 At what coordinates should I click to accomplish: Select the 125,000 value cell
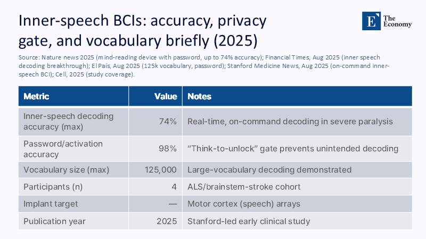point(160,170)
